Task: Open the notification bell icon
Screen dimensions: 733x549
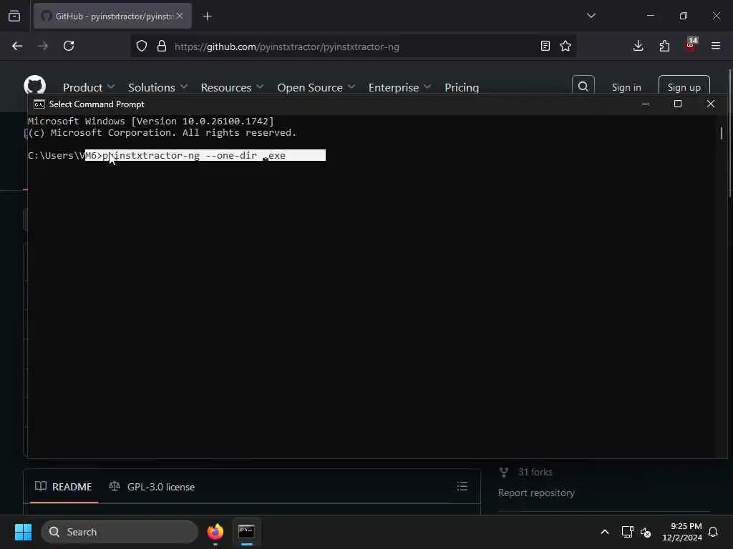Action: pyautogui.click(x=713, y=532)
